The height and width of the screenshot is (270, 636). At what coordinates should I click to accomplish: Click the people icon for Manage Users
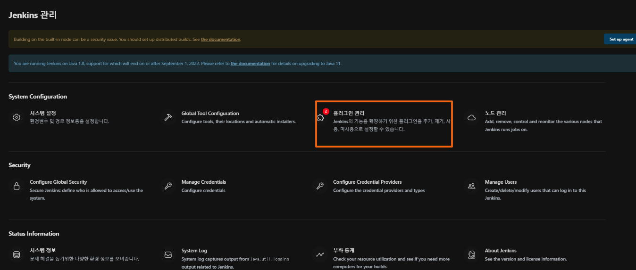(x=471, y=186)
